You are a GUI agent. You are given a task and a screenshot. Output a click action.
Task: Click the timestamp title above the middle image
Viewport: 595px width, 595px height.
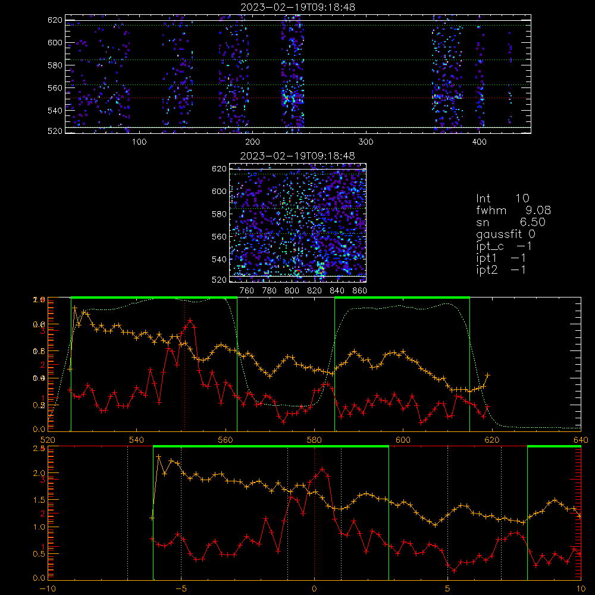point(298,156)
